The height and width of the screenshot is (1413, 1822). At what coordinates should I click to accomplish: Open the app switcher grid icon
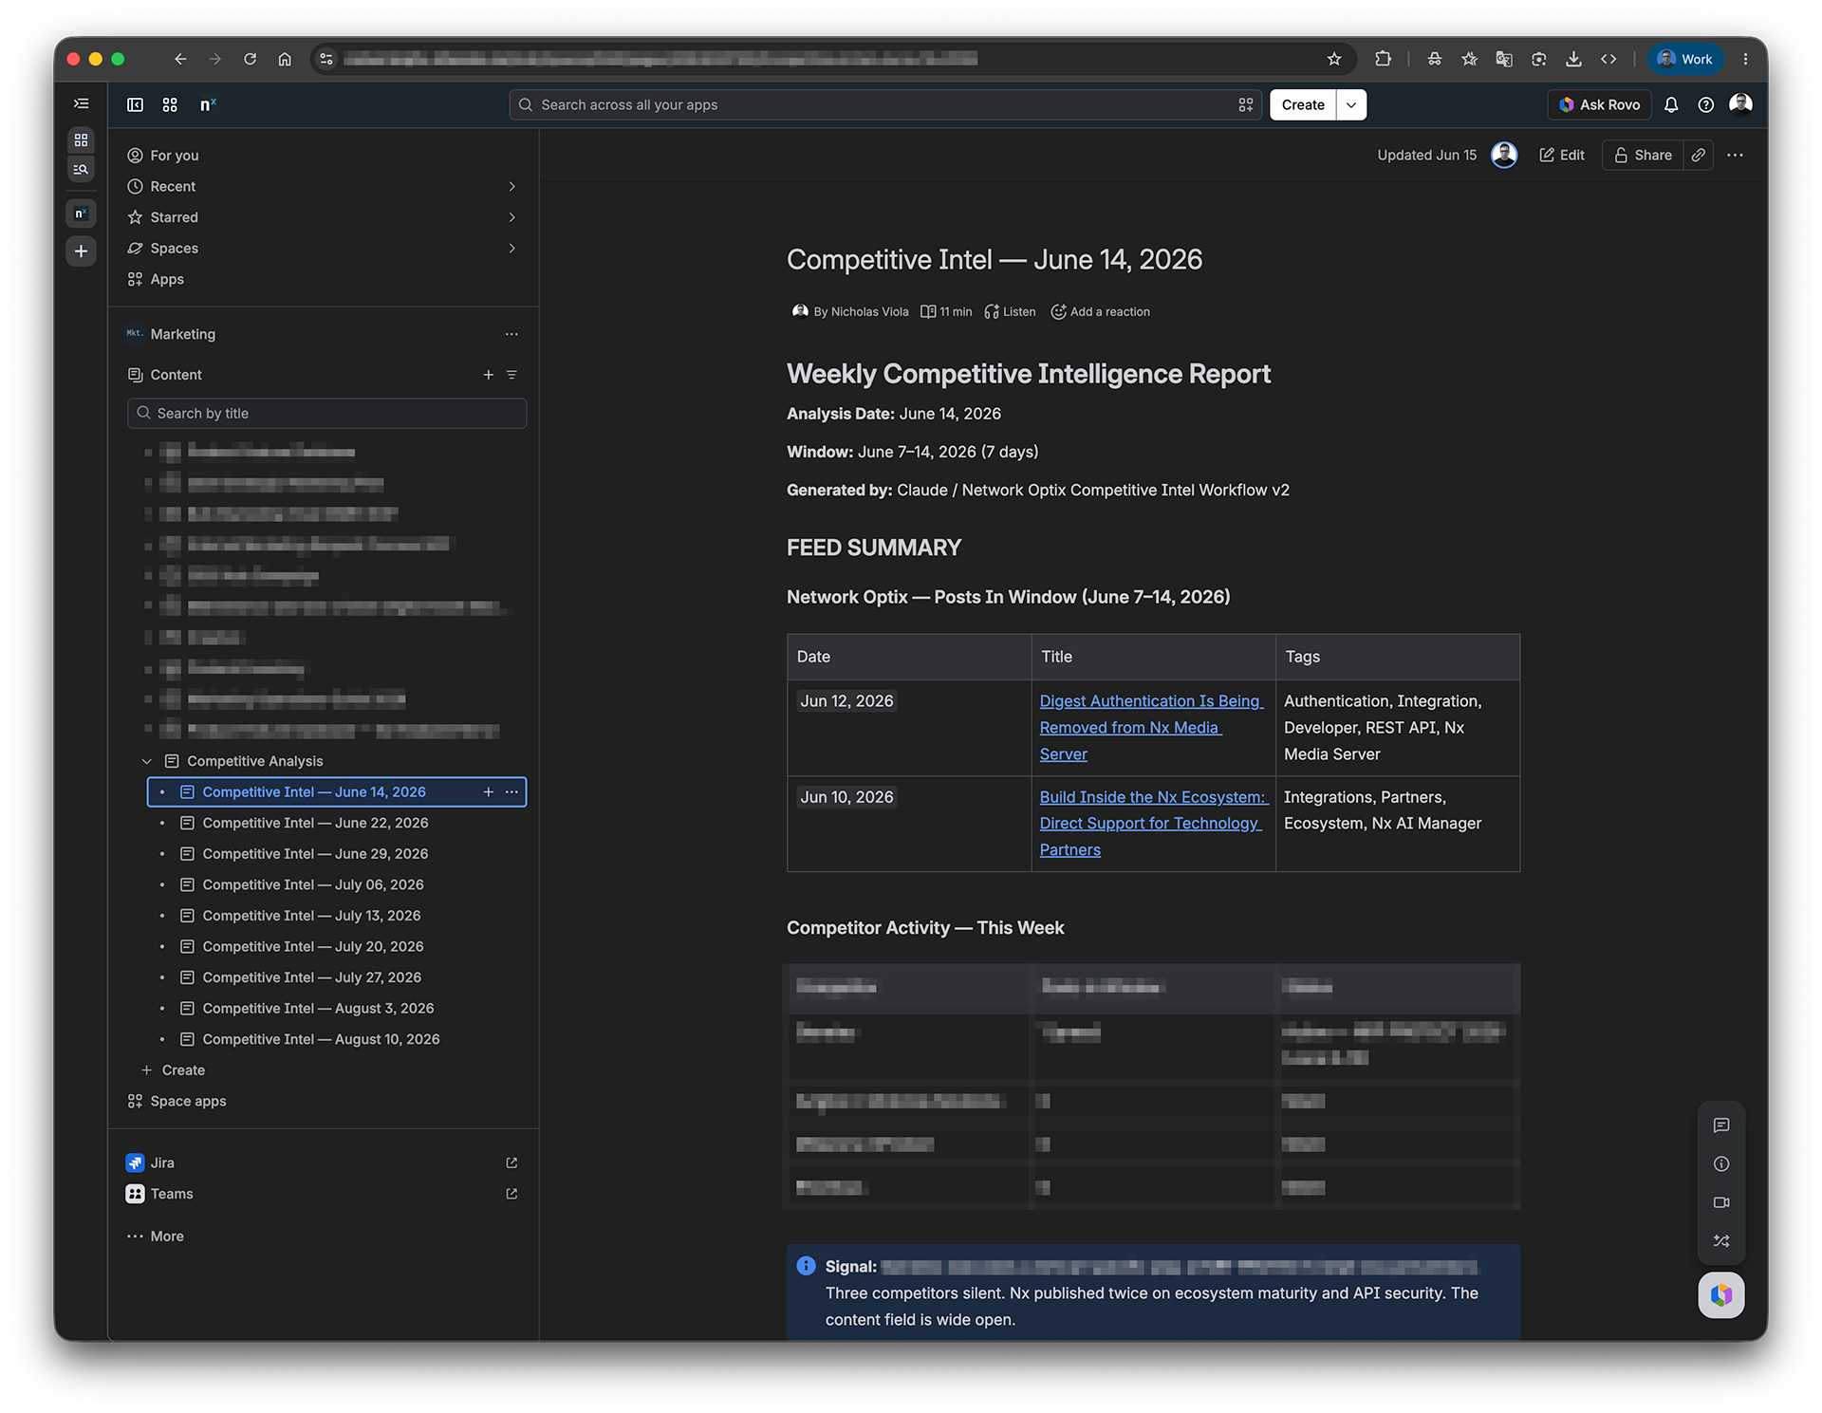pyautogui.click(x=170, y=104)
